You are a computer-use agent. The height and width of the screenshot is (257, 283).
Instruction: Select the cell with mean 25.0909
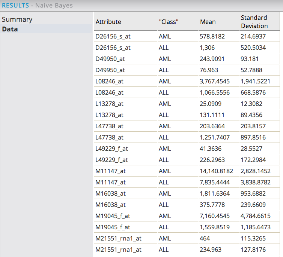coord(211,104)
